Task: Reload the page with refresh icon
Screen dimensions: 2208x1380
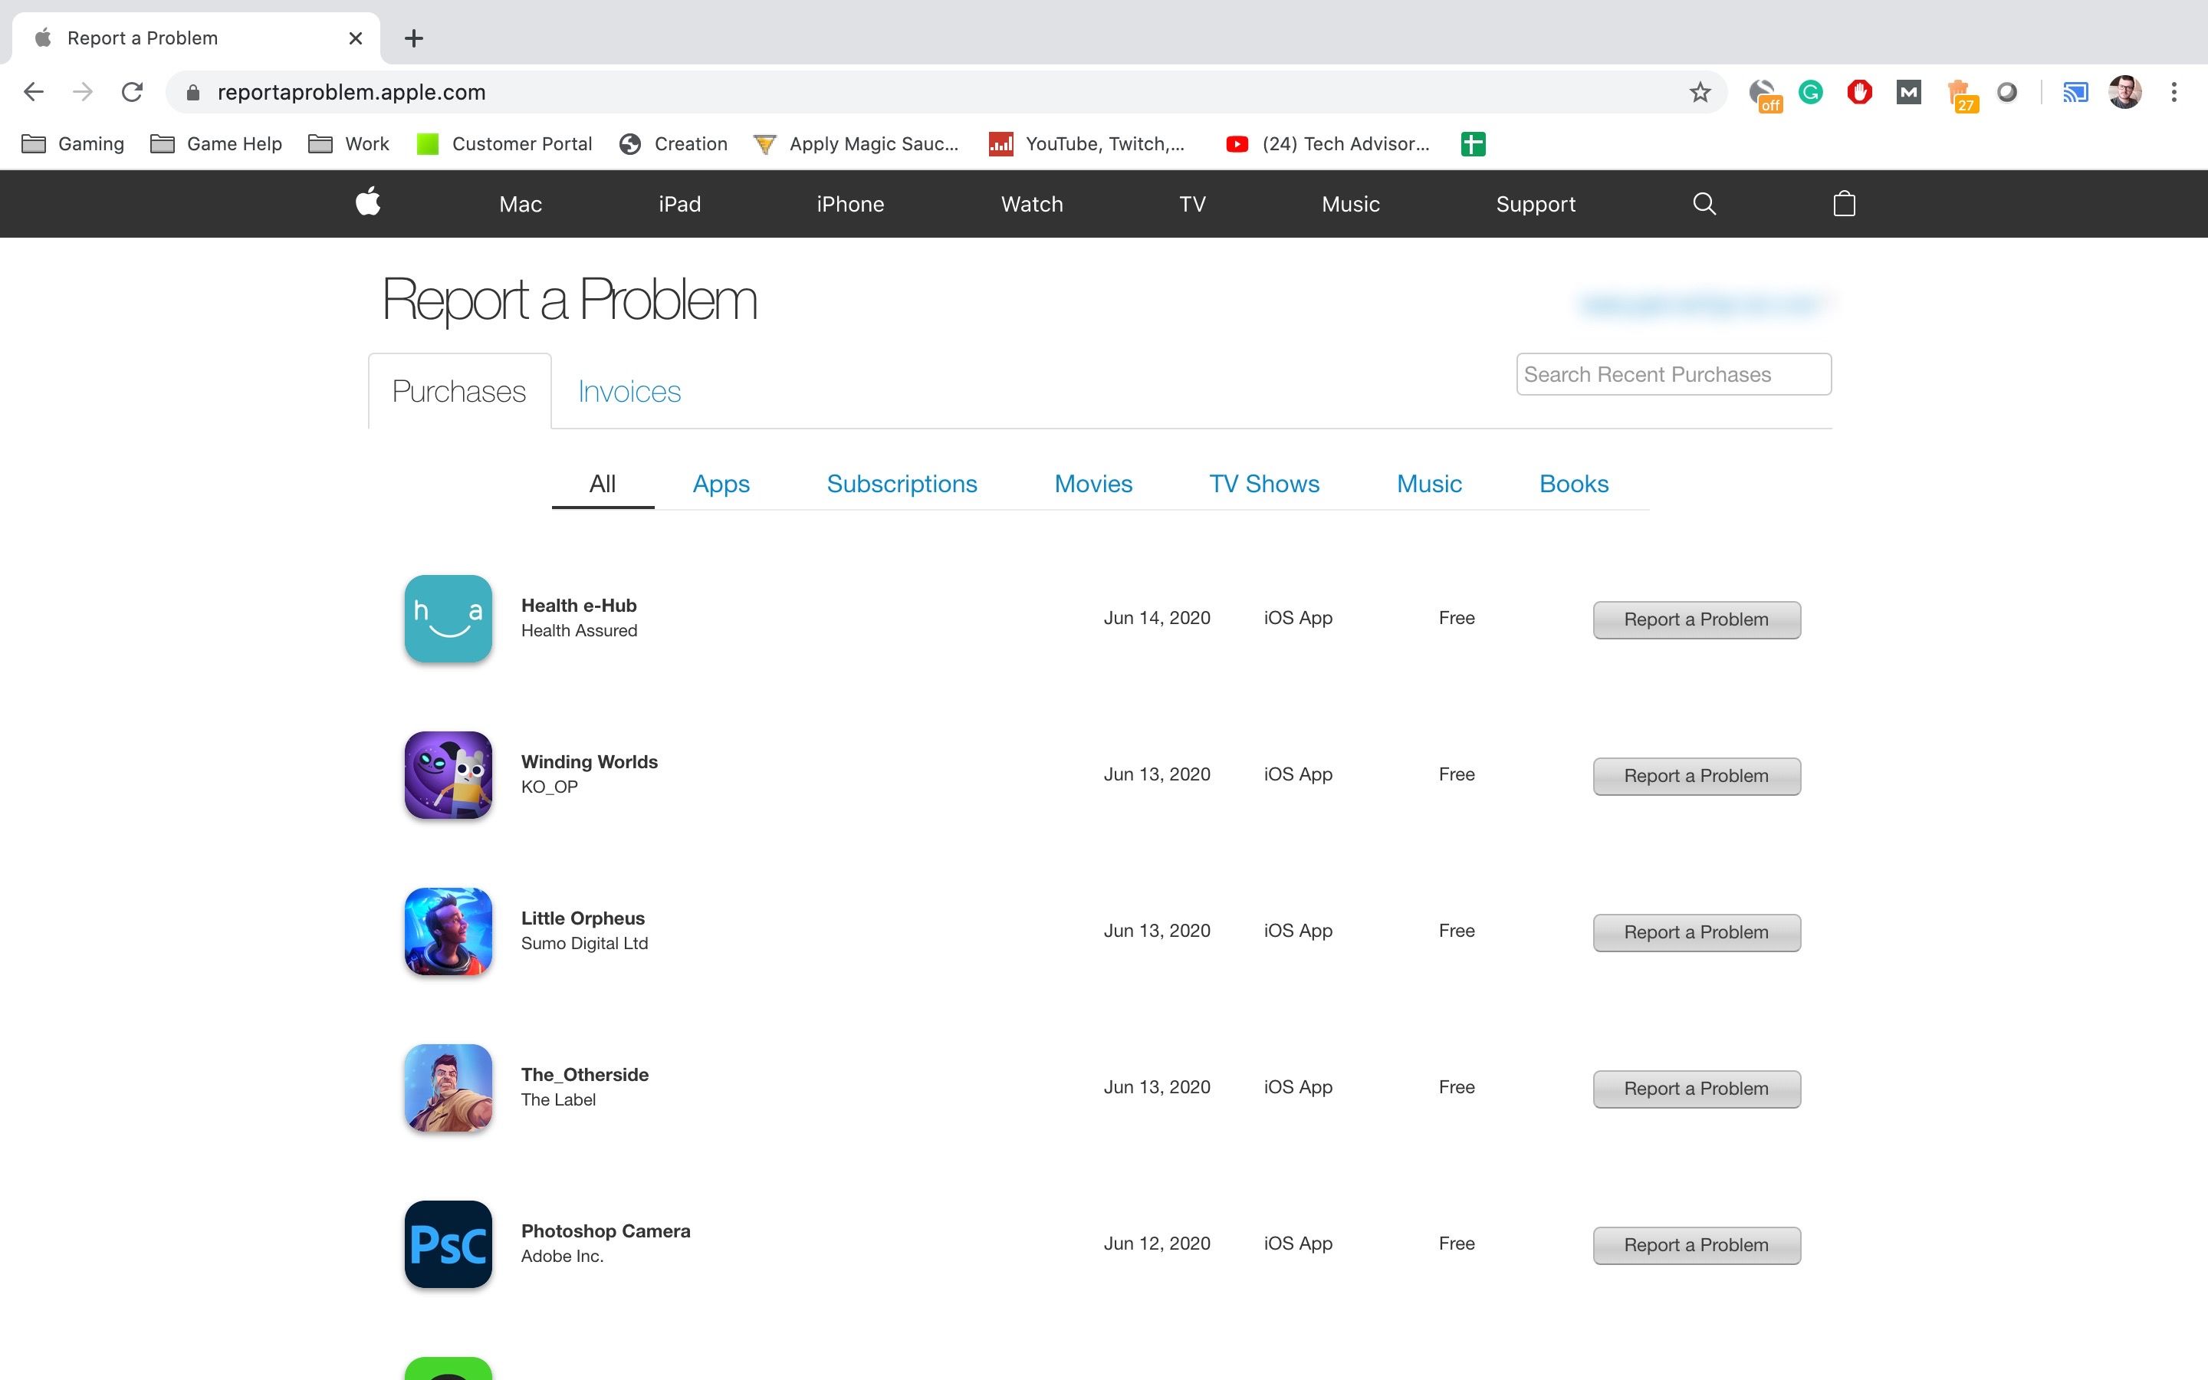Action: [x=133, y=92]
